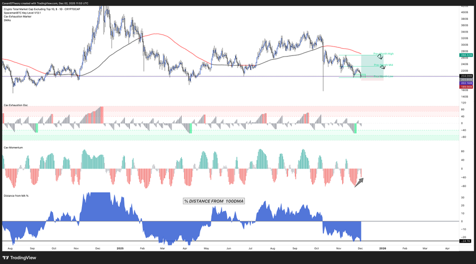Select the SpacemanBTC Key Level V13.1 indicator
476x264 pixels.
pos(22,13)
